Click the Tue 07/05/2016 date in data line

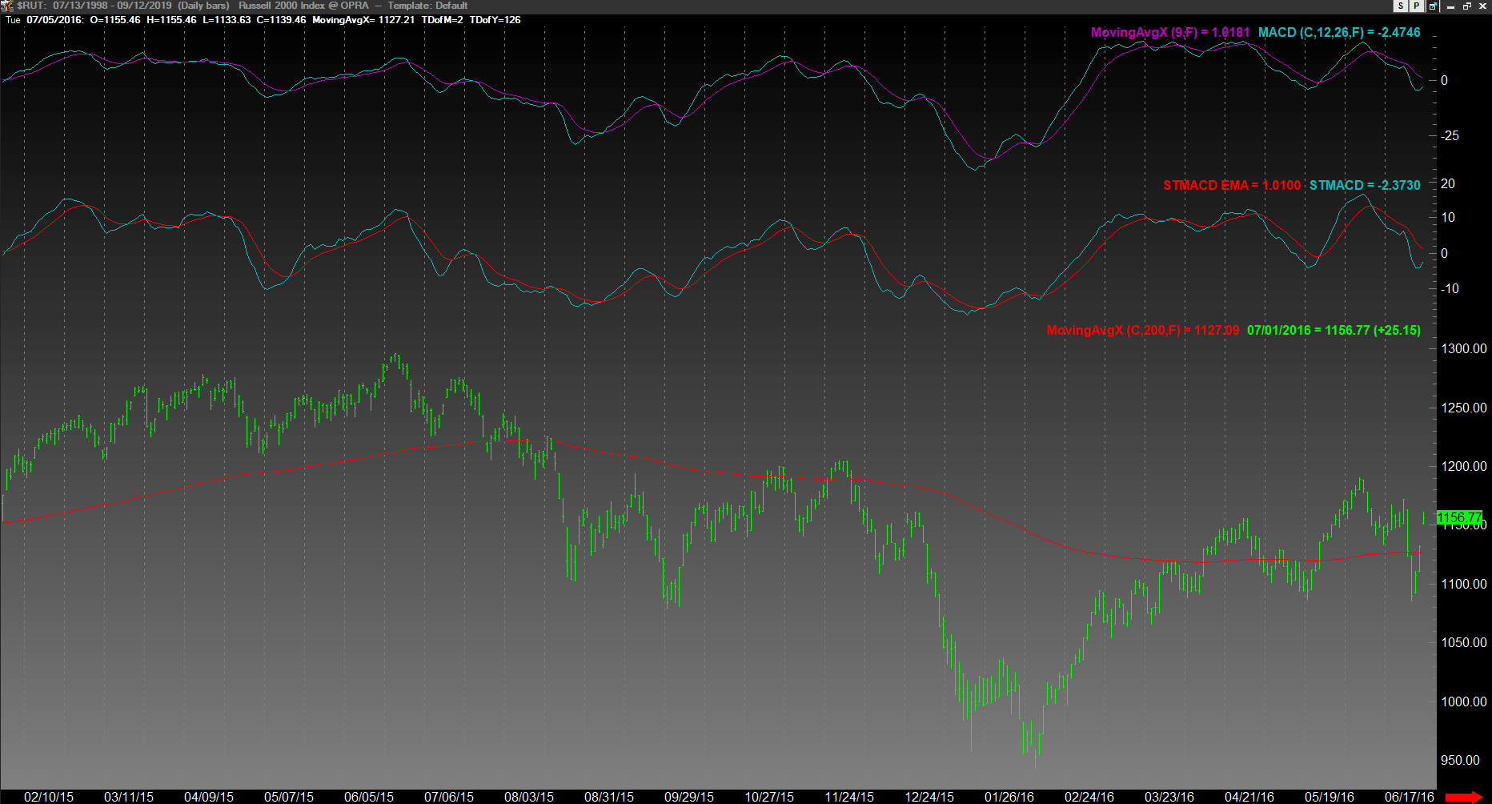coord(45,20)
